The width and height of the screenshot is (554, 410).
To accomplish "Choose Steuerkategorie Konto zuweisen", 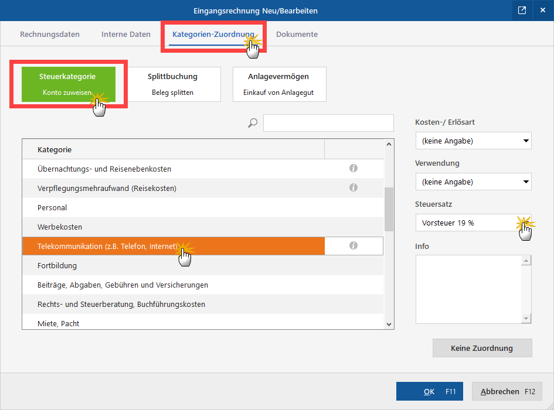I will [69, 84].
